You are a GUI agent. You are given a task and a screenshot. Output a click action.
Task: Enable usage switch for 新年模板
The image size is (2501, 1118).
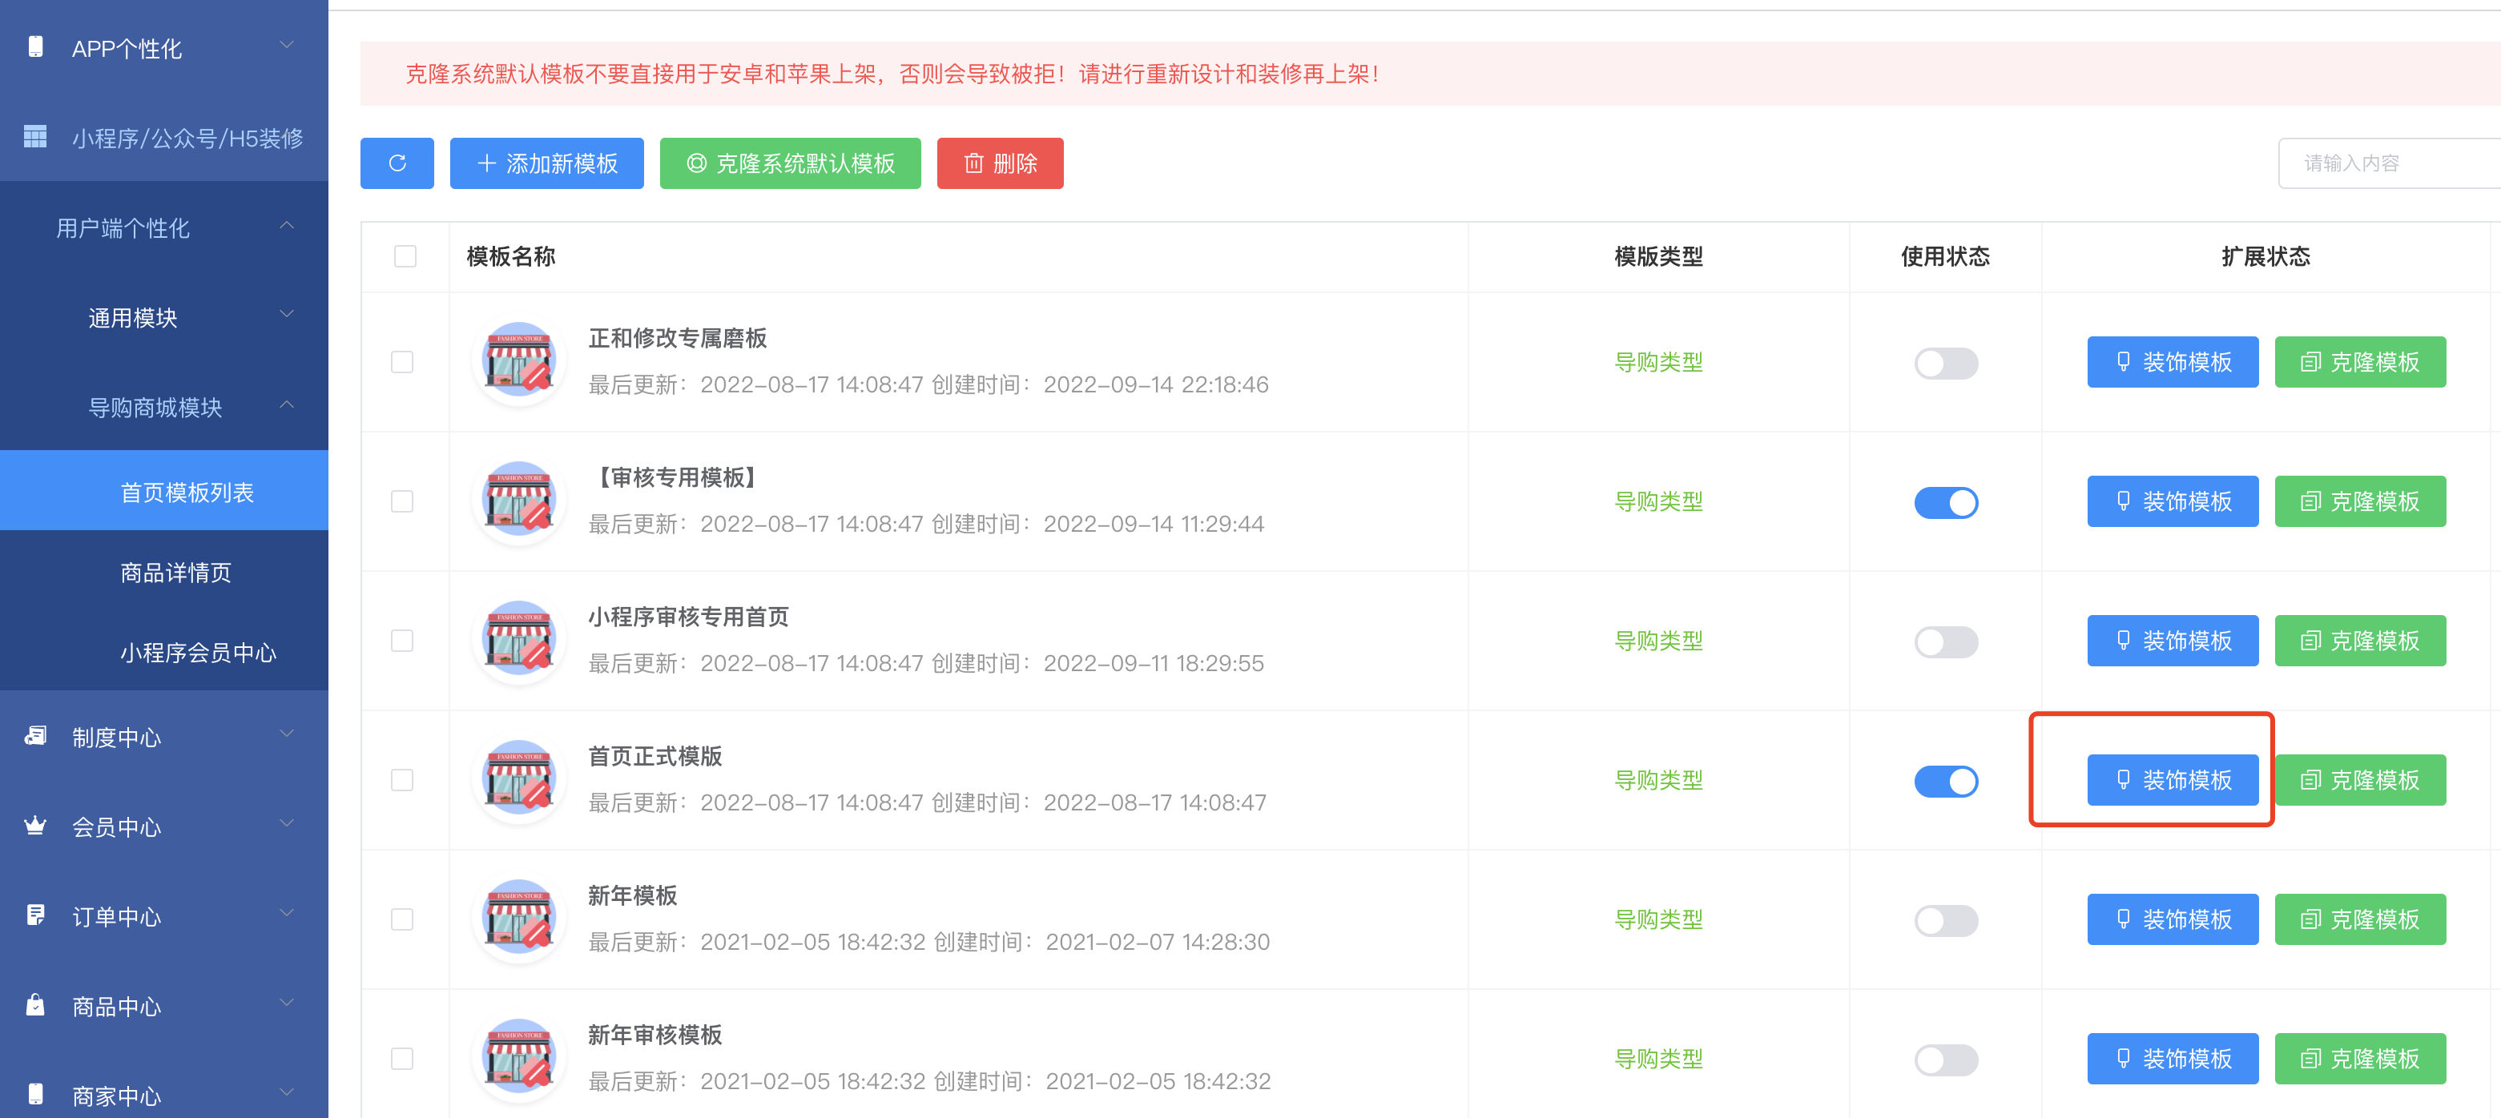(1946, 920)
